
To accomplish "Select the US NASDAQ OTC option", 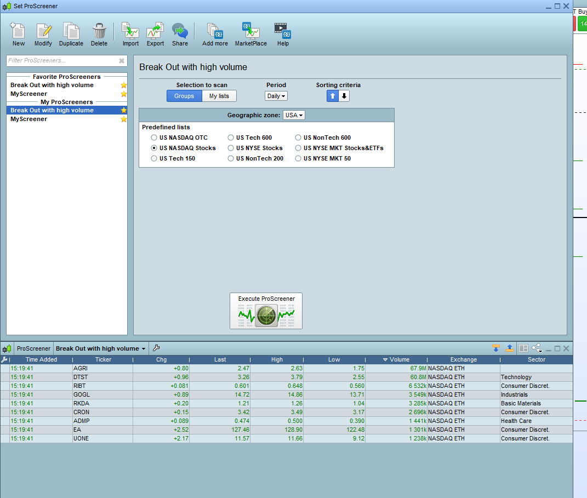I will [x=155, y=138].
